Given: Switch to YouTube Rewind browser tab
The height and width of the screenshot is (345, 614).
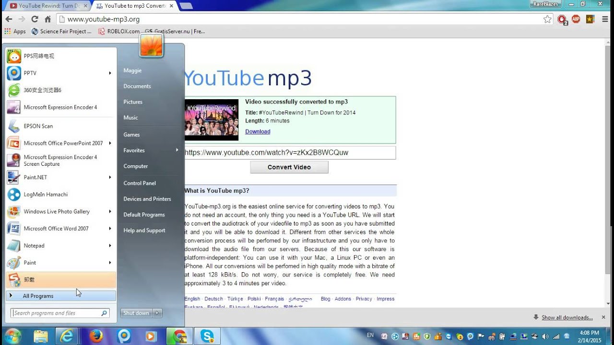Looking at the screenshot, I should [x=48, y=6].
